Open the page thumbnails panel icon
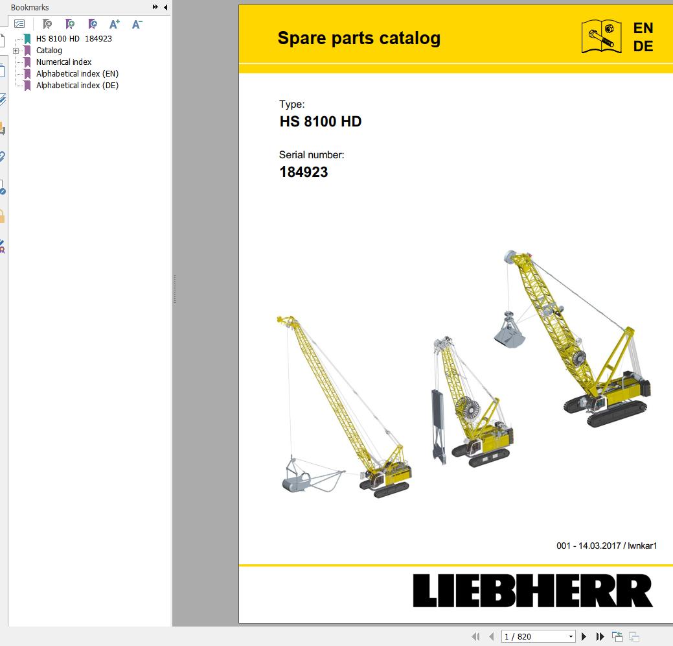This screenshot has width=673, height=646. pyautogui.click(x=3, y=70)
